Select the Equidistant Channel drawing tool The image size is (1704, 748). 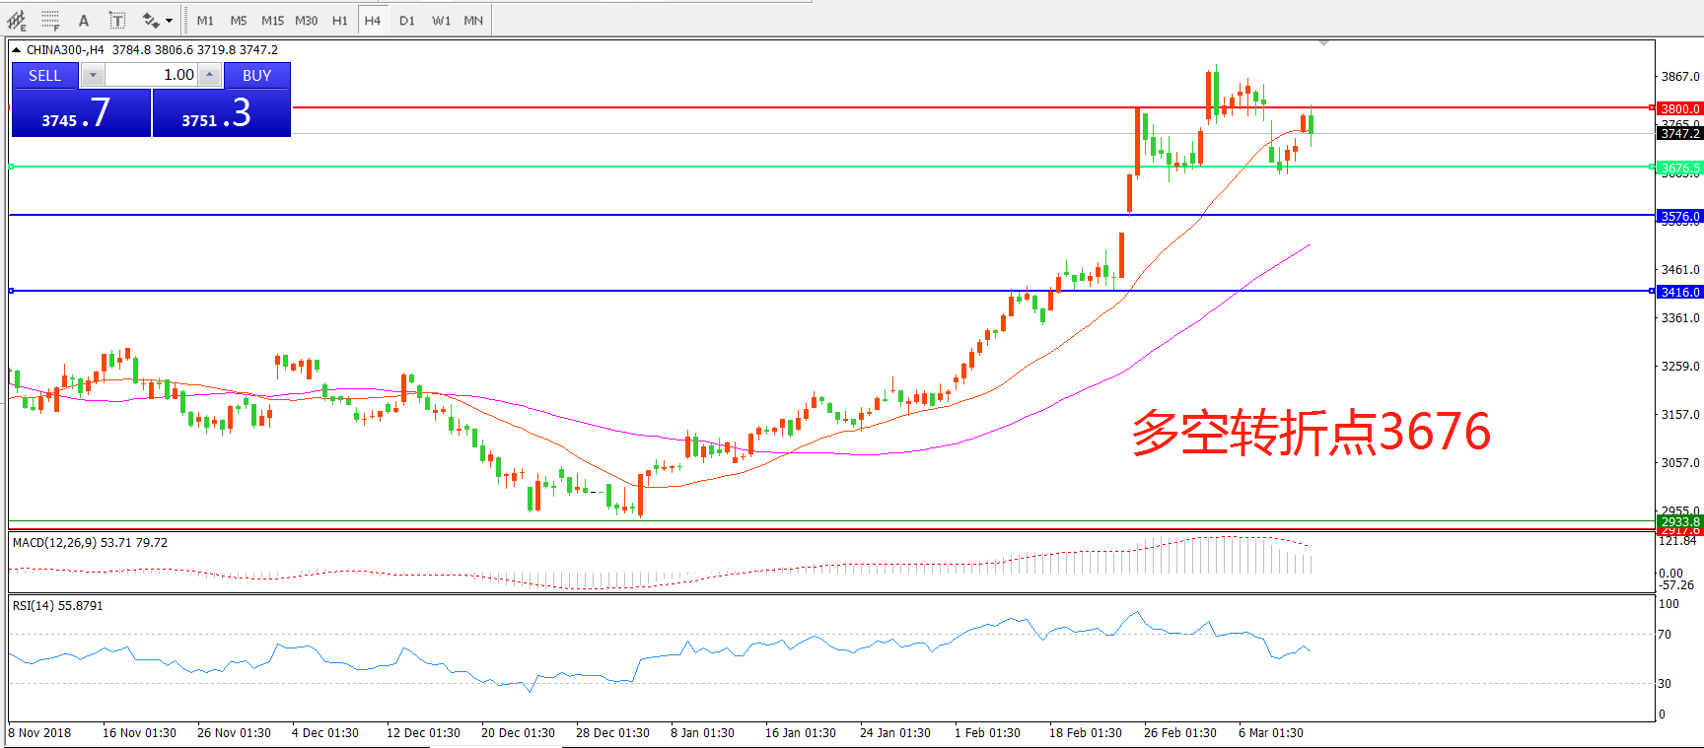tap(17, 20)
